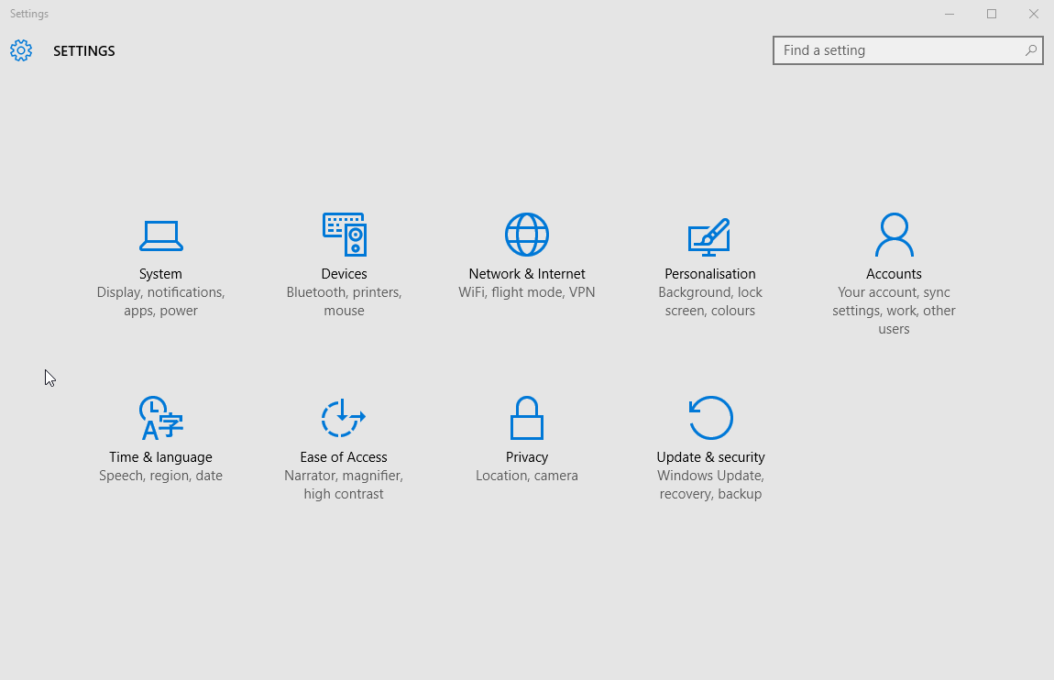Click 'Narrator, magnifier, high contrast' description
1054x680 pixels.
[344, 485]
